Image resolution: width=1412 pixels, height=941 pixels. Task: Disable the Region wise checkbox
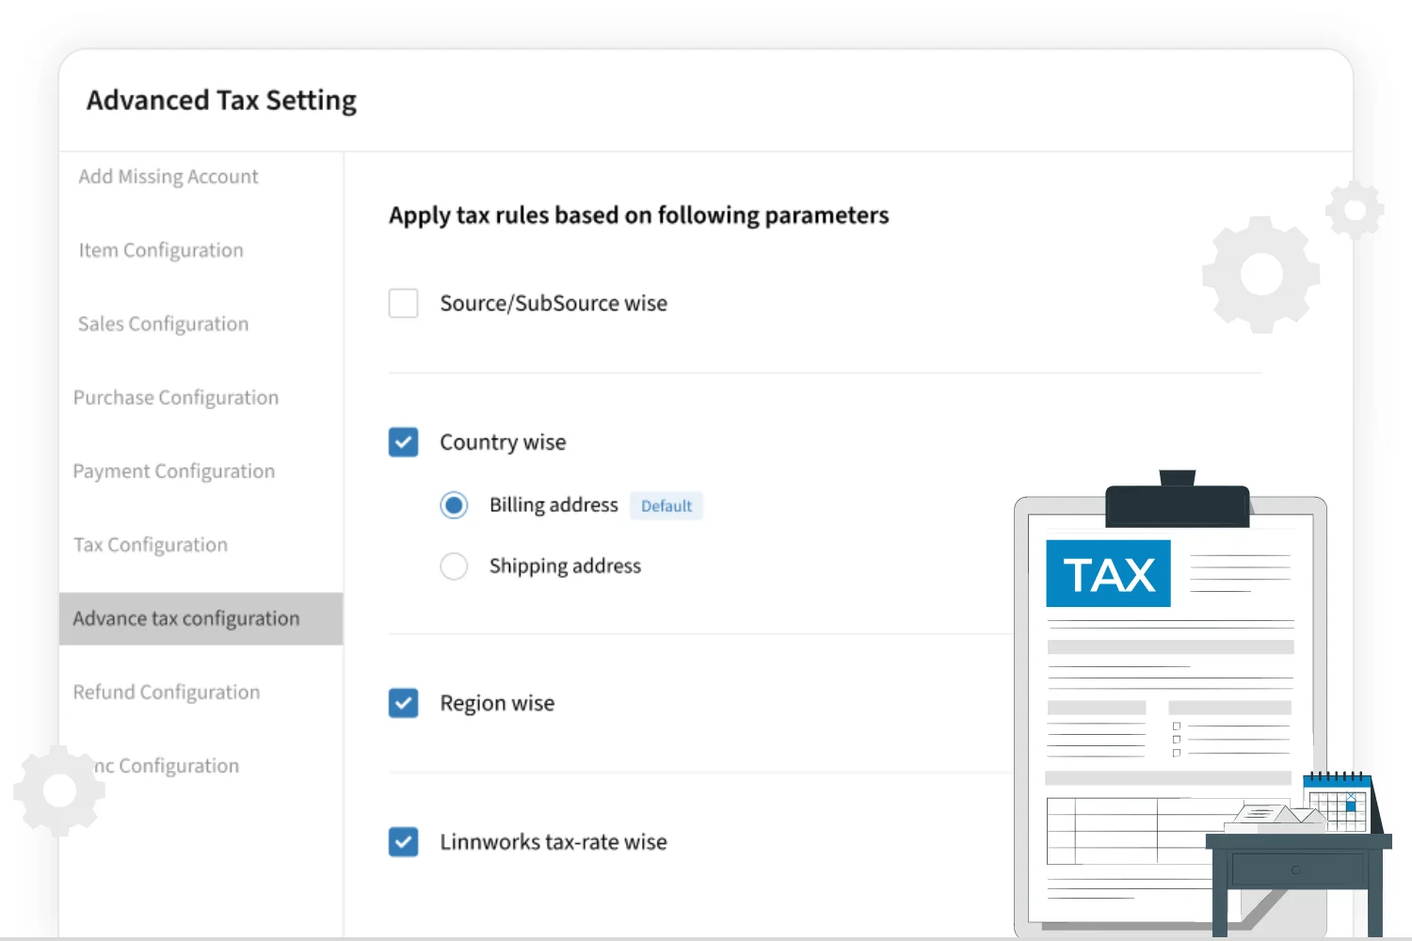point(403,703)
